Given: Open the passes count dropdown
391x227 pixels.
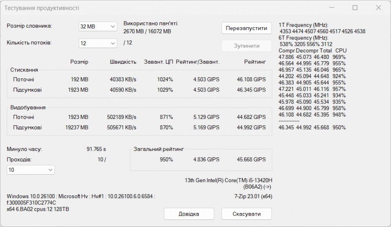Looking at the screenshot, I should pyautogui.click(x=30, y=169).
